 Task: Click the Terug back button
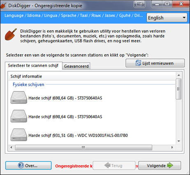[114, 166]
